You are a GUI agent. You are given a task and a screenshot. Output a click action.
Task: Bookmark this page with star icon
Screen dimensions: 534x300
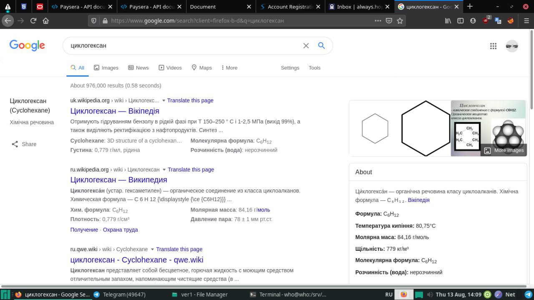(x=400, y=21)
